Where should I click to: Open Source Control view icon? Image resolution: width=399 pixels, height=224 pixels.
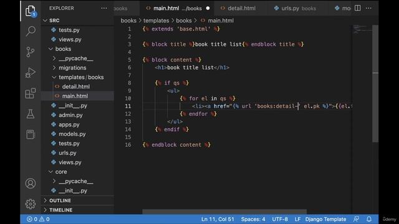tap(31, 52)
